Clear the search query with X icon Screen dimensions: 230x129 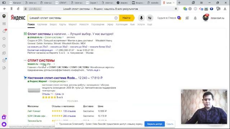point(116,18)
